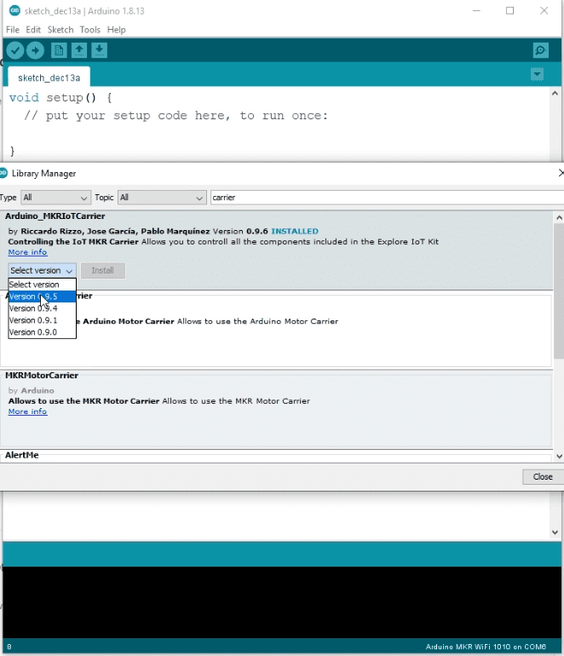The height and width of the screenshot is (656, 564).
Task: Click 'Arduino MKR WiFi 1010 on COM6' status text
Action: click(486, 647)
